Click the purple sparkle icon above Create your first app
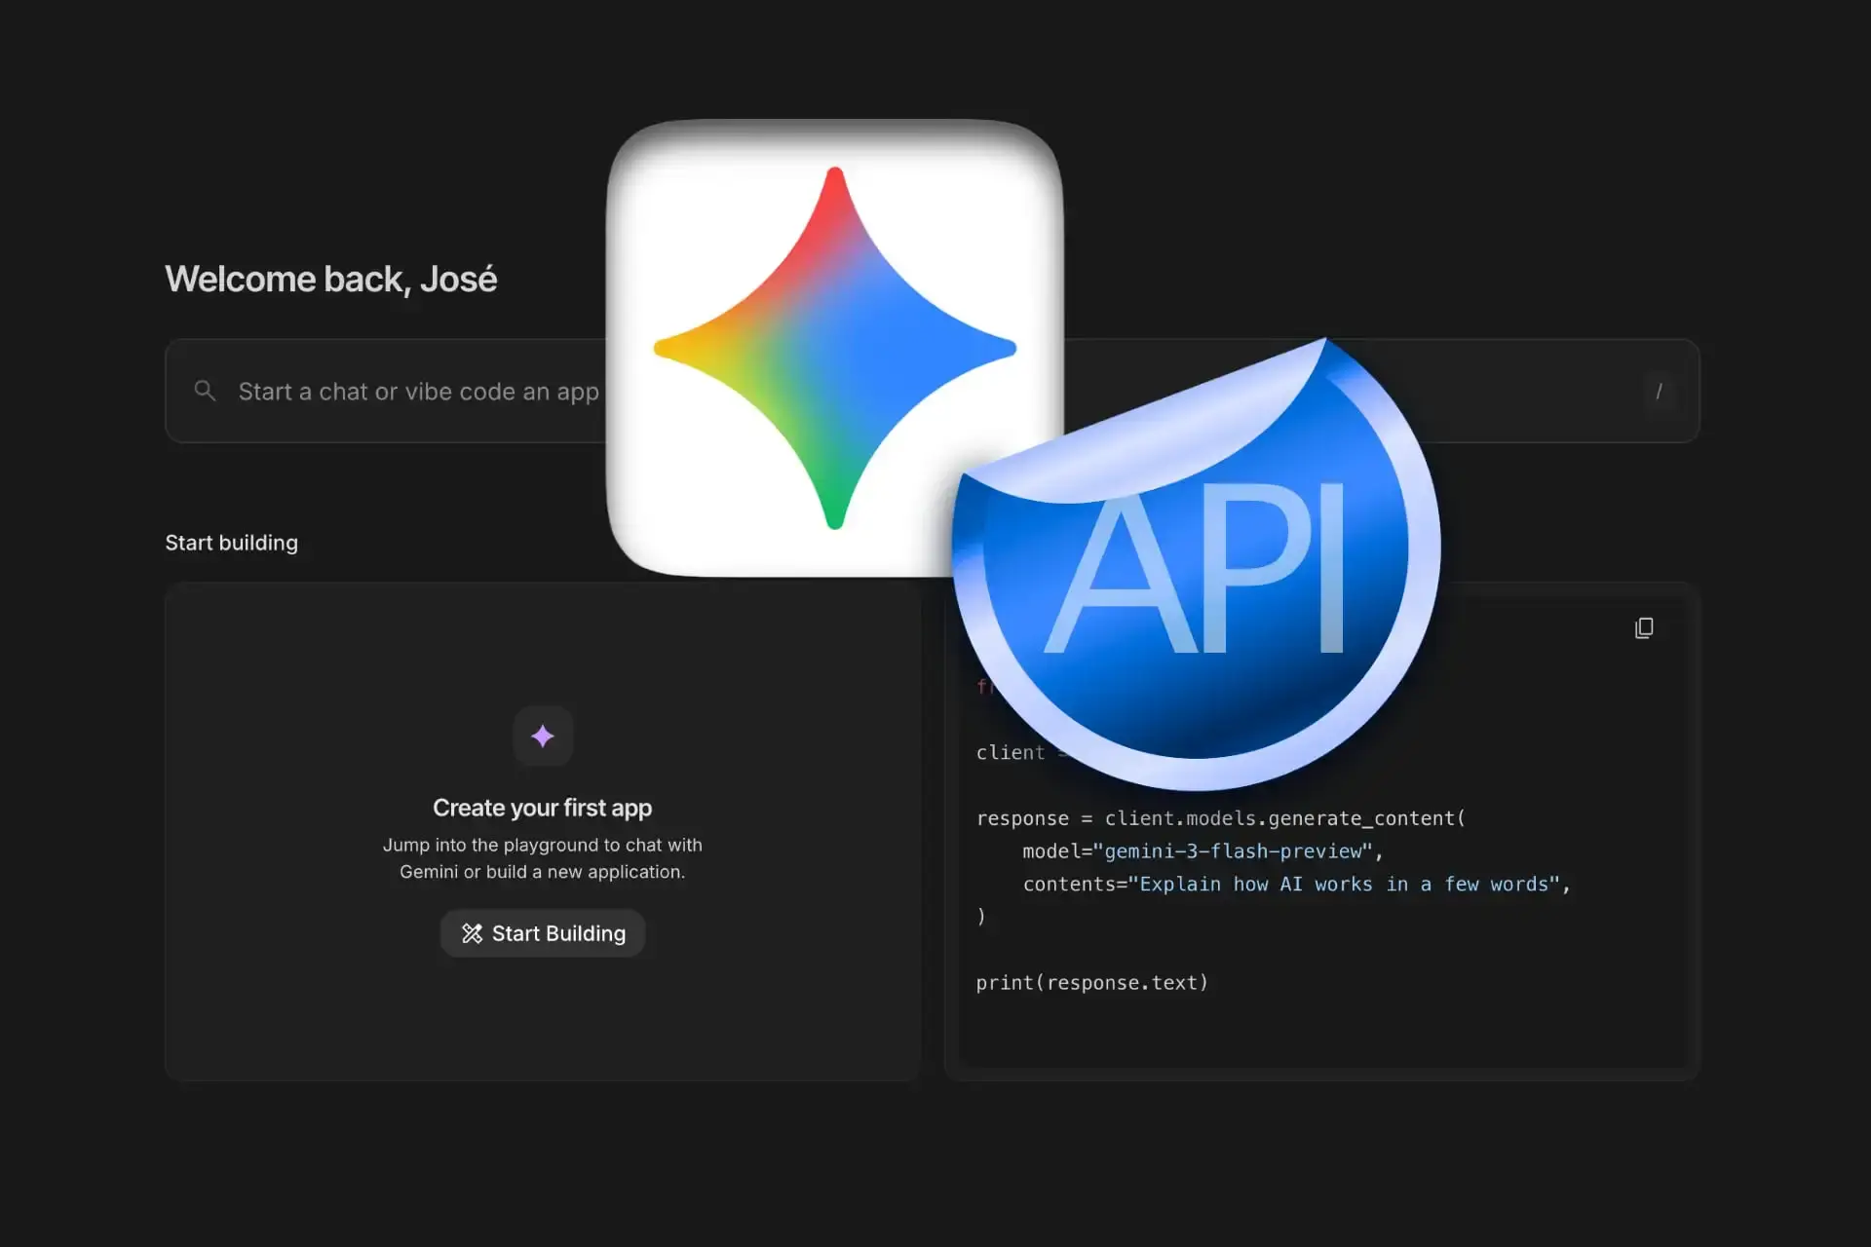 (x=543, y=737)
